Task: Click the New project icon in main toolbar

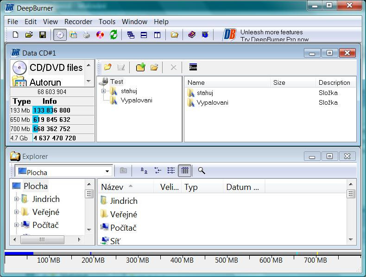Action: pos(15,35)
